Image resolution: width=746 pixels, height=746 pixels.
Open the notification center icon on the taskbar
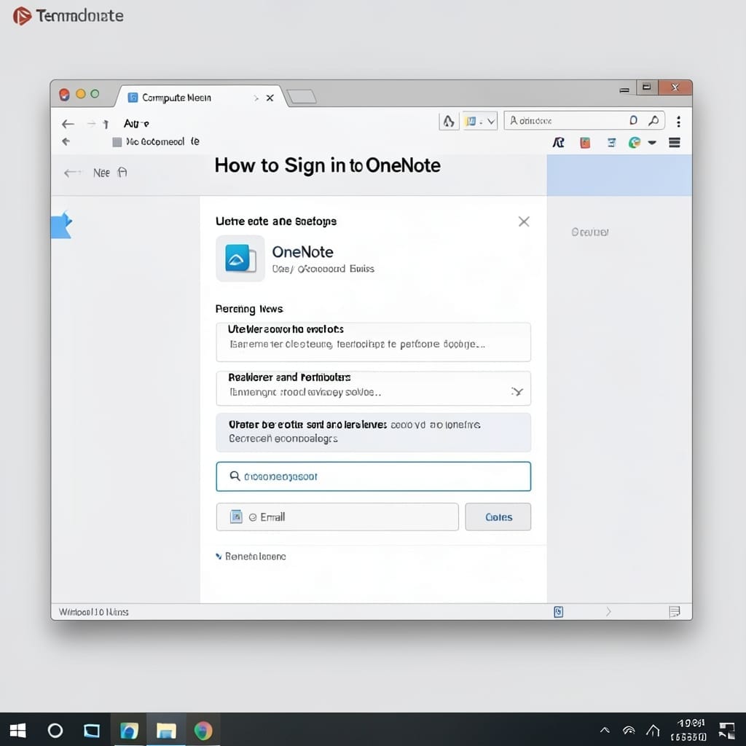tap(727, 730)
